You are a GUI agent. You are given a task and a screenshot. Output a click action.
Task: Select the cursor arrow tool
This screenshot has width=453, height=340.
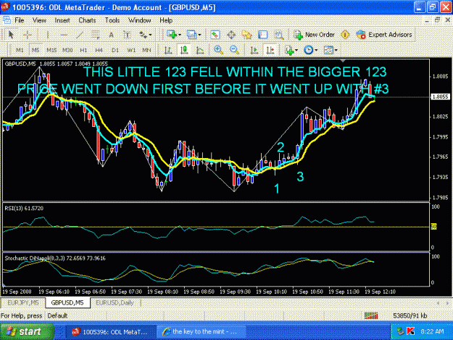coord(11,35)
